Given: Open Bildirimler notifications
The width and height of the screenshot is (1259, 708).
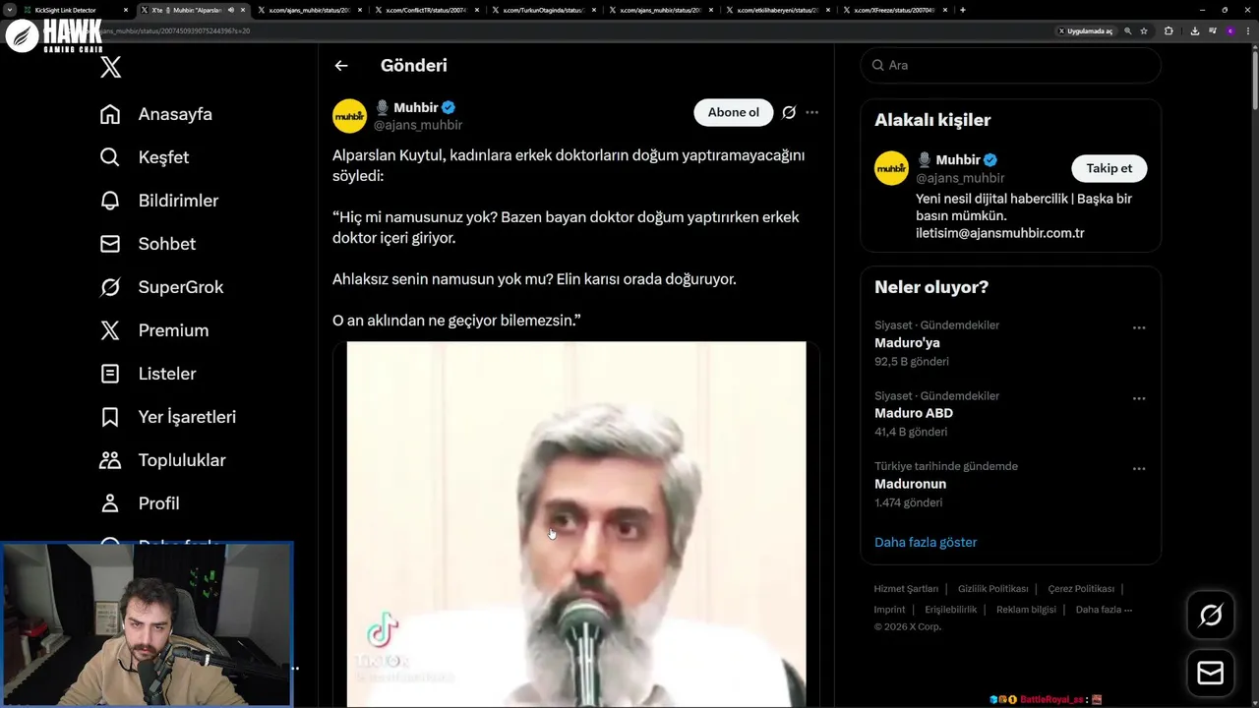Looking at the screenshot, I should coord(159,201).
